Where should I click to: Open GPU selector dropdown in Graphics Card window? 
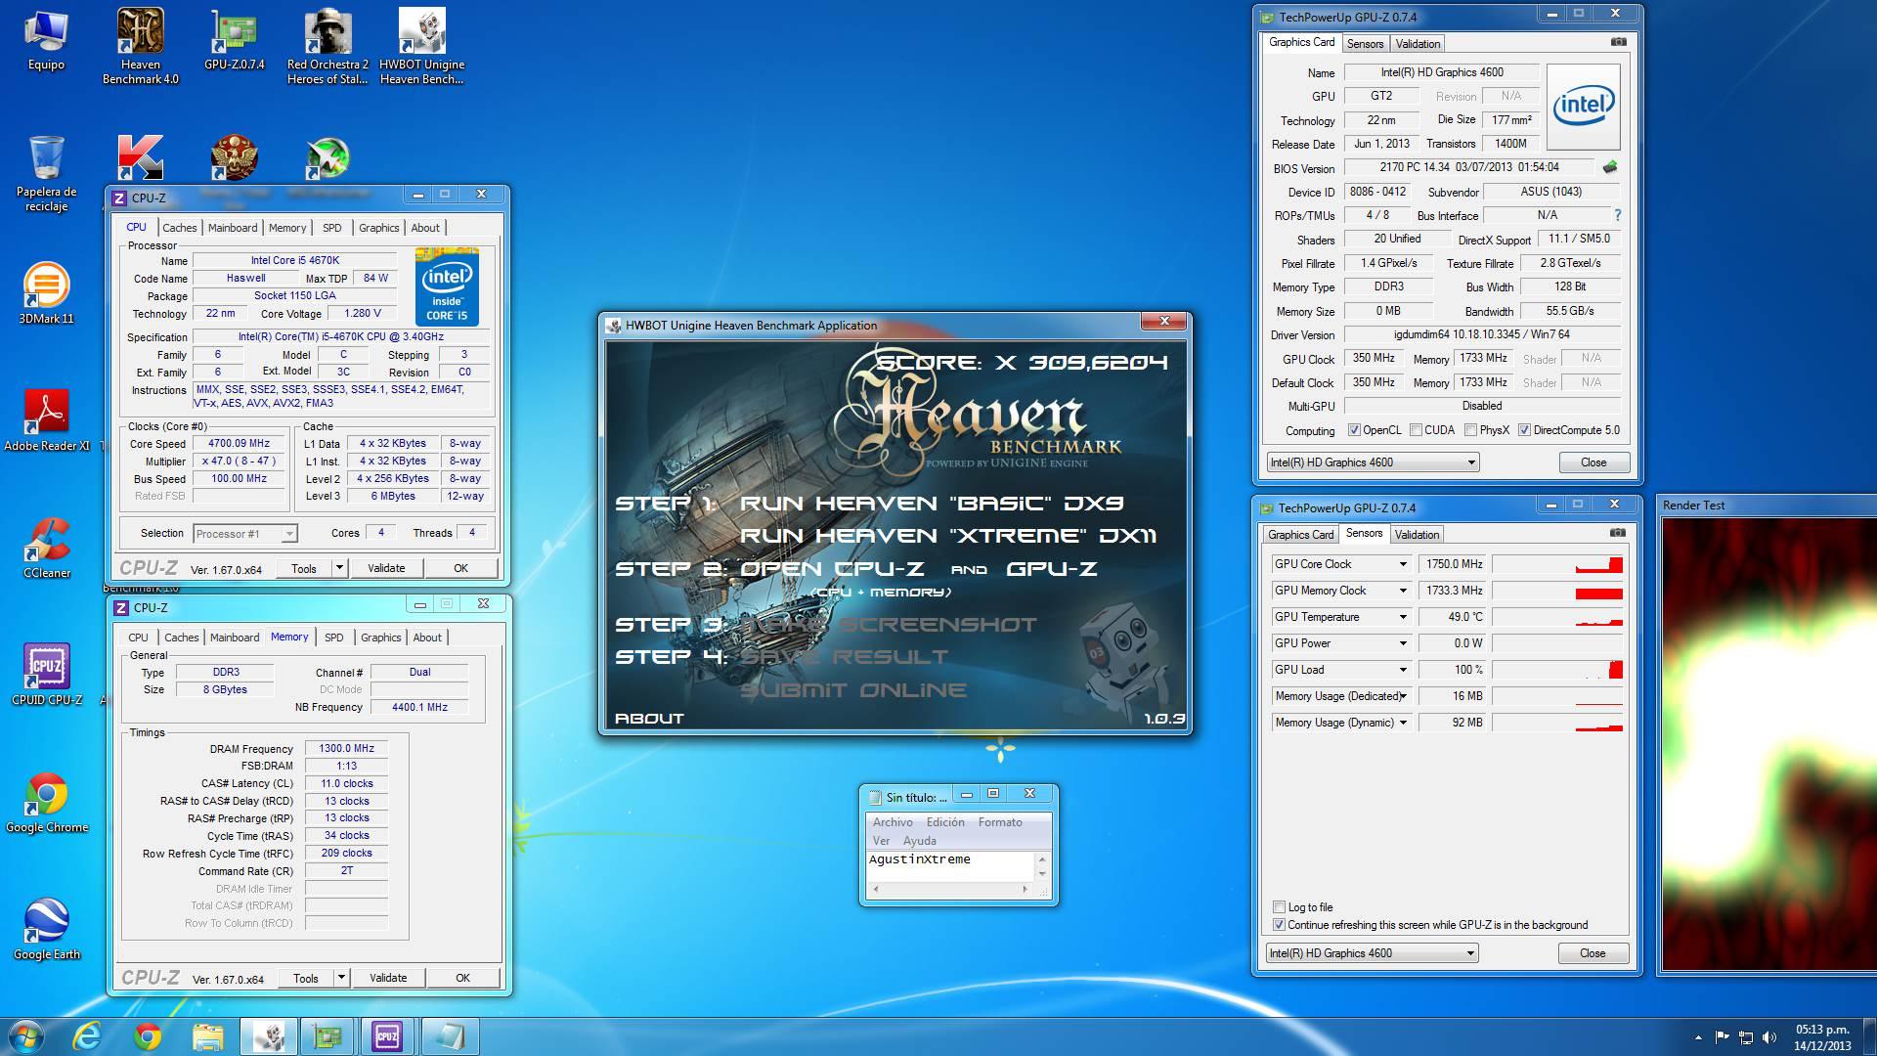coord(1373,462)
